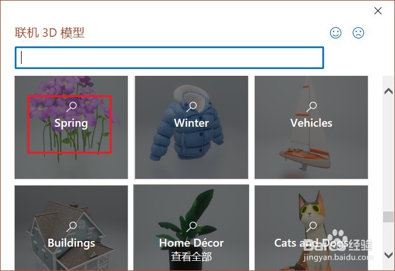Open the Spring category
The width and height of the screenshot is (395, 271).
[71, 127]
